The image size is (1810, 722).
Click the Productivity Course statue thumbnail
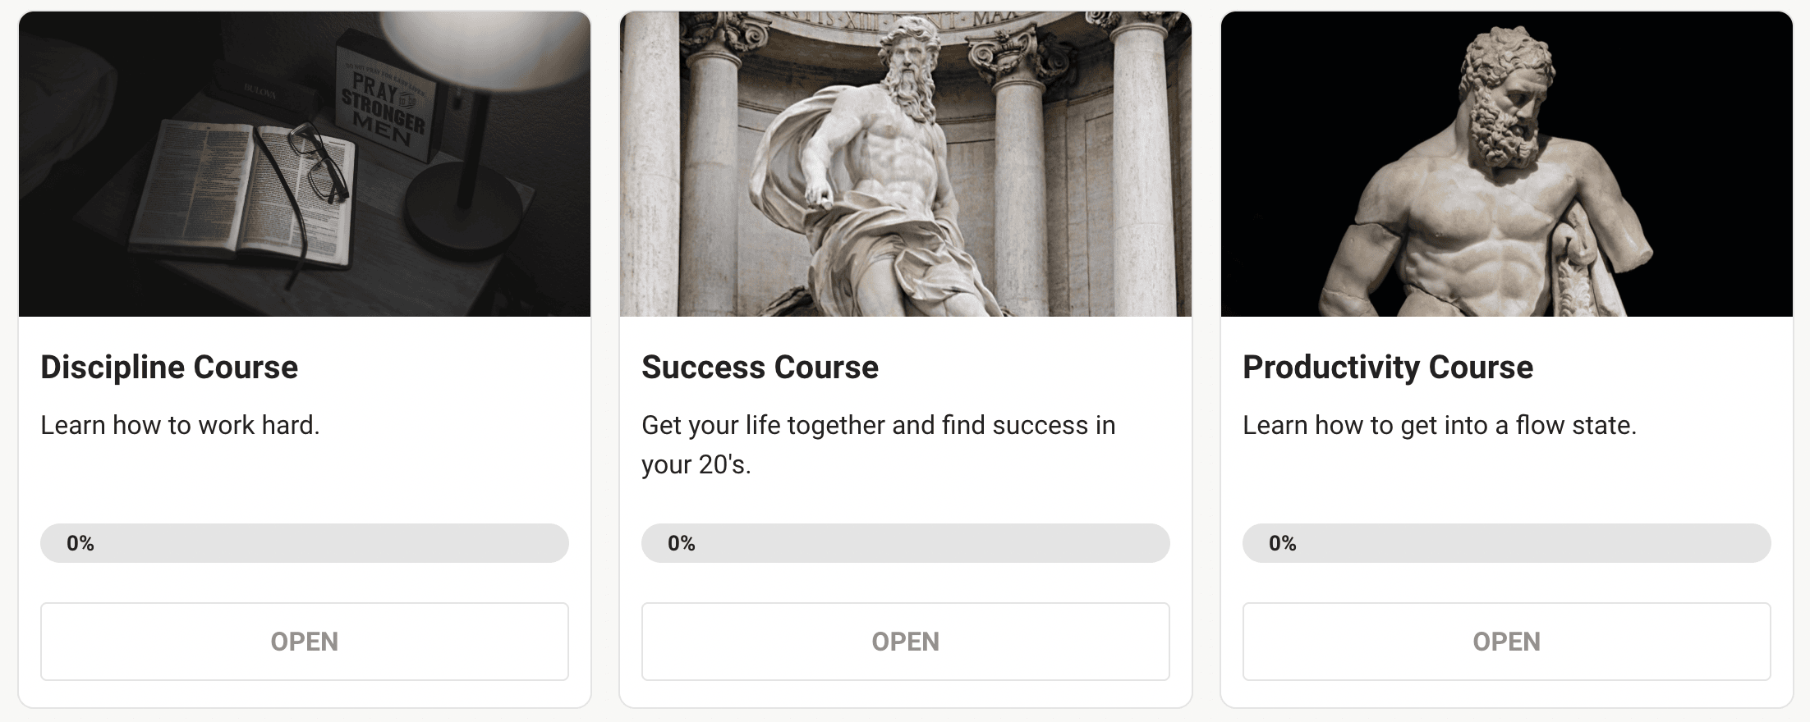pos(1506,164)
